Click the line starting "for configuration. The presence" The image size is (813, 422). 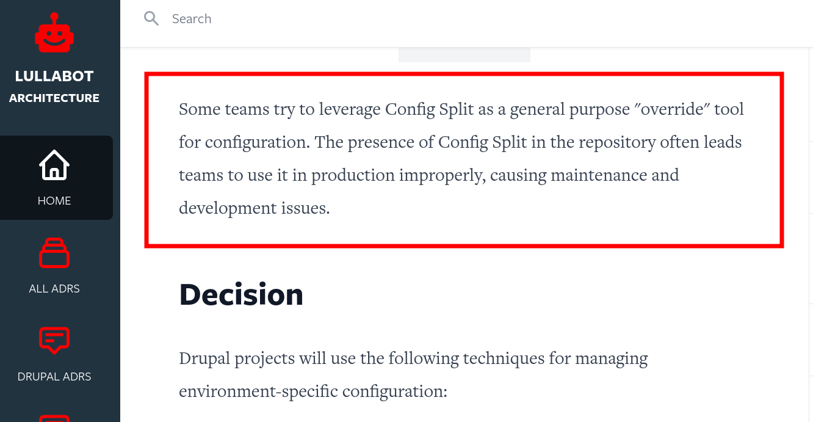(x=460, y=142)
